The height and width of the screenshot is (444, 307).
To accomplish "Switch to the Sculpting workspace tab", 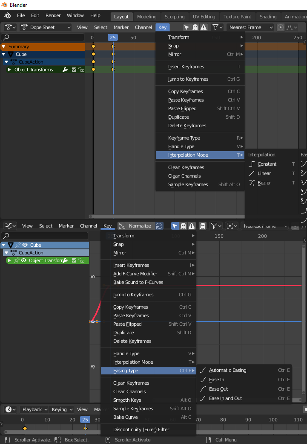I will pos(175,17).
